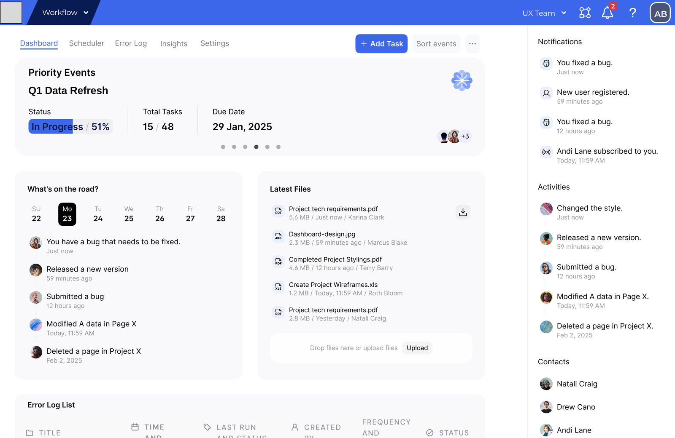Click the Sort events button
This screenshot has width=675, height=438.
pos(436,44)
